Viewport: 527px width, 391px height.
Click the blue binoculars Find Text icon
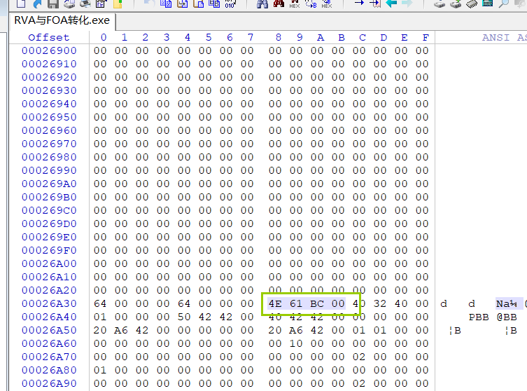point(262,4)
